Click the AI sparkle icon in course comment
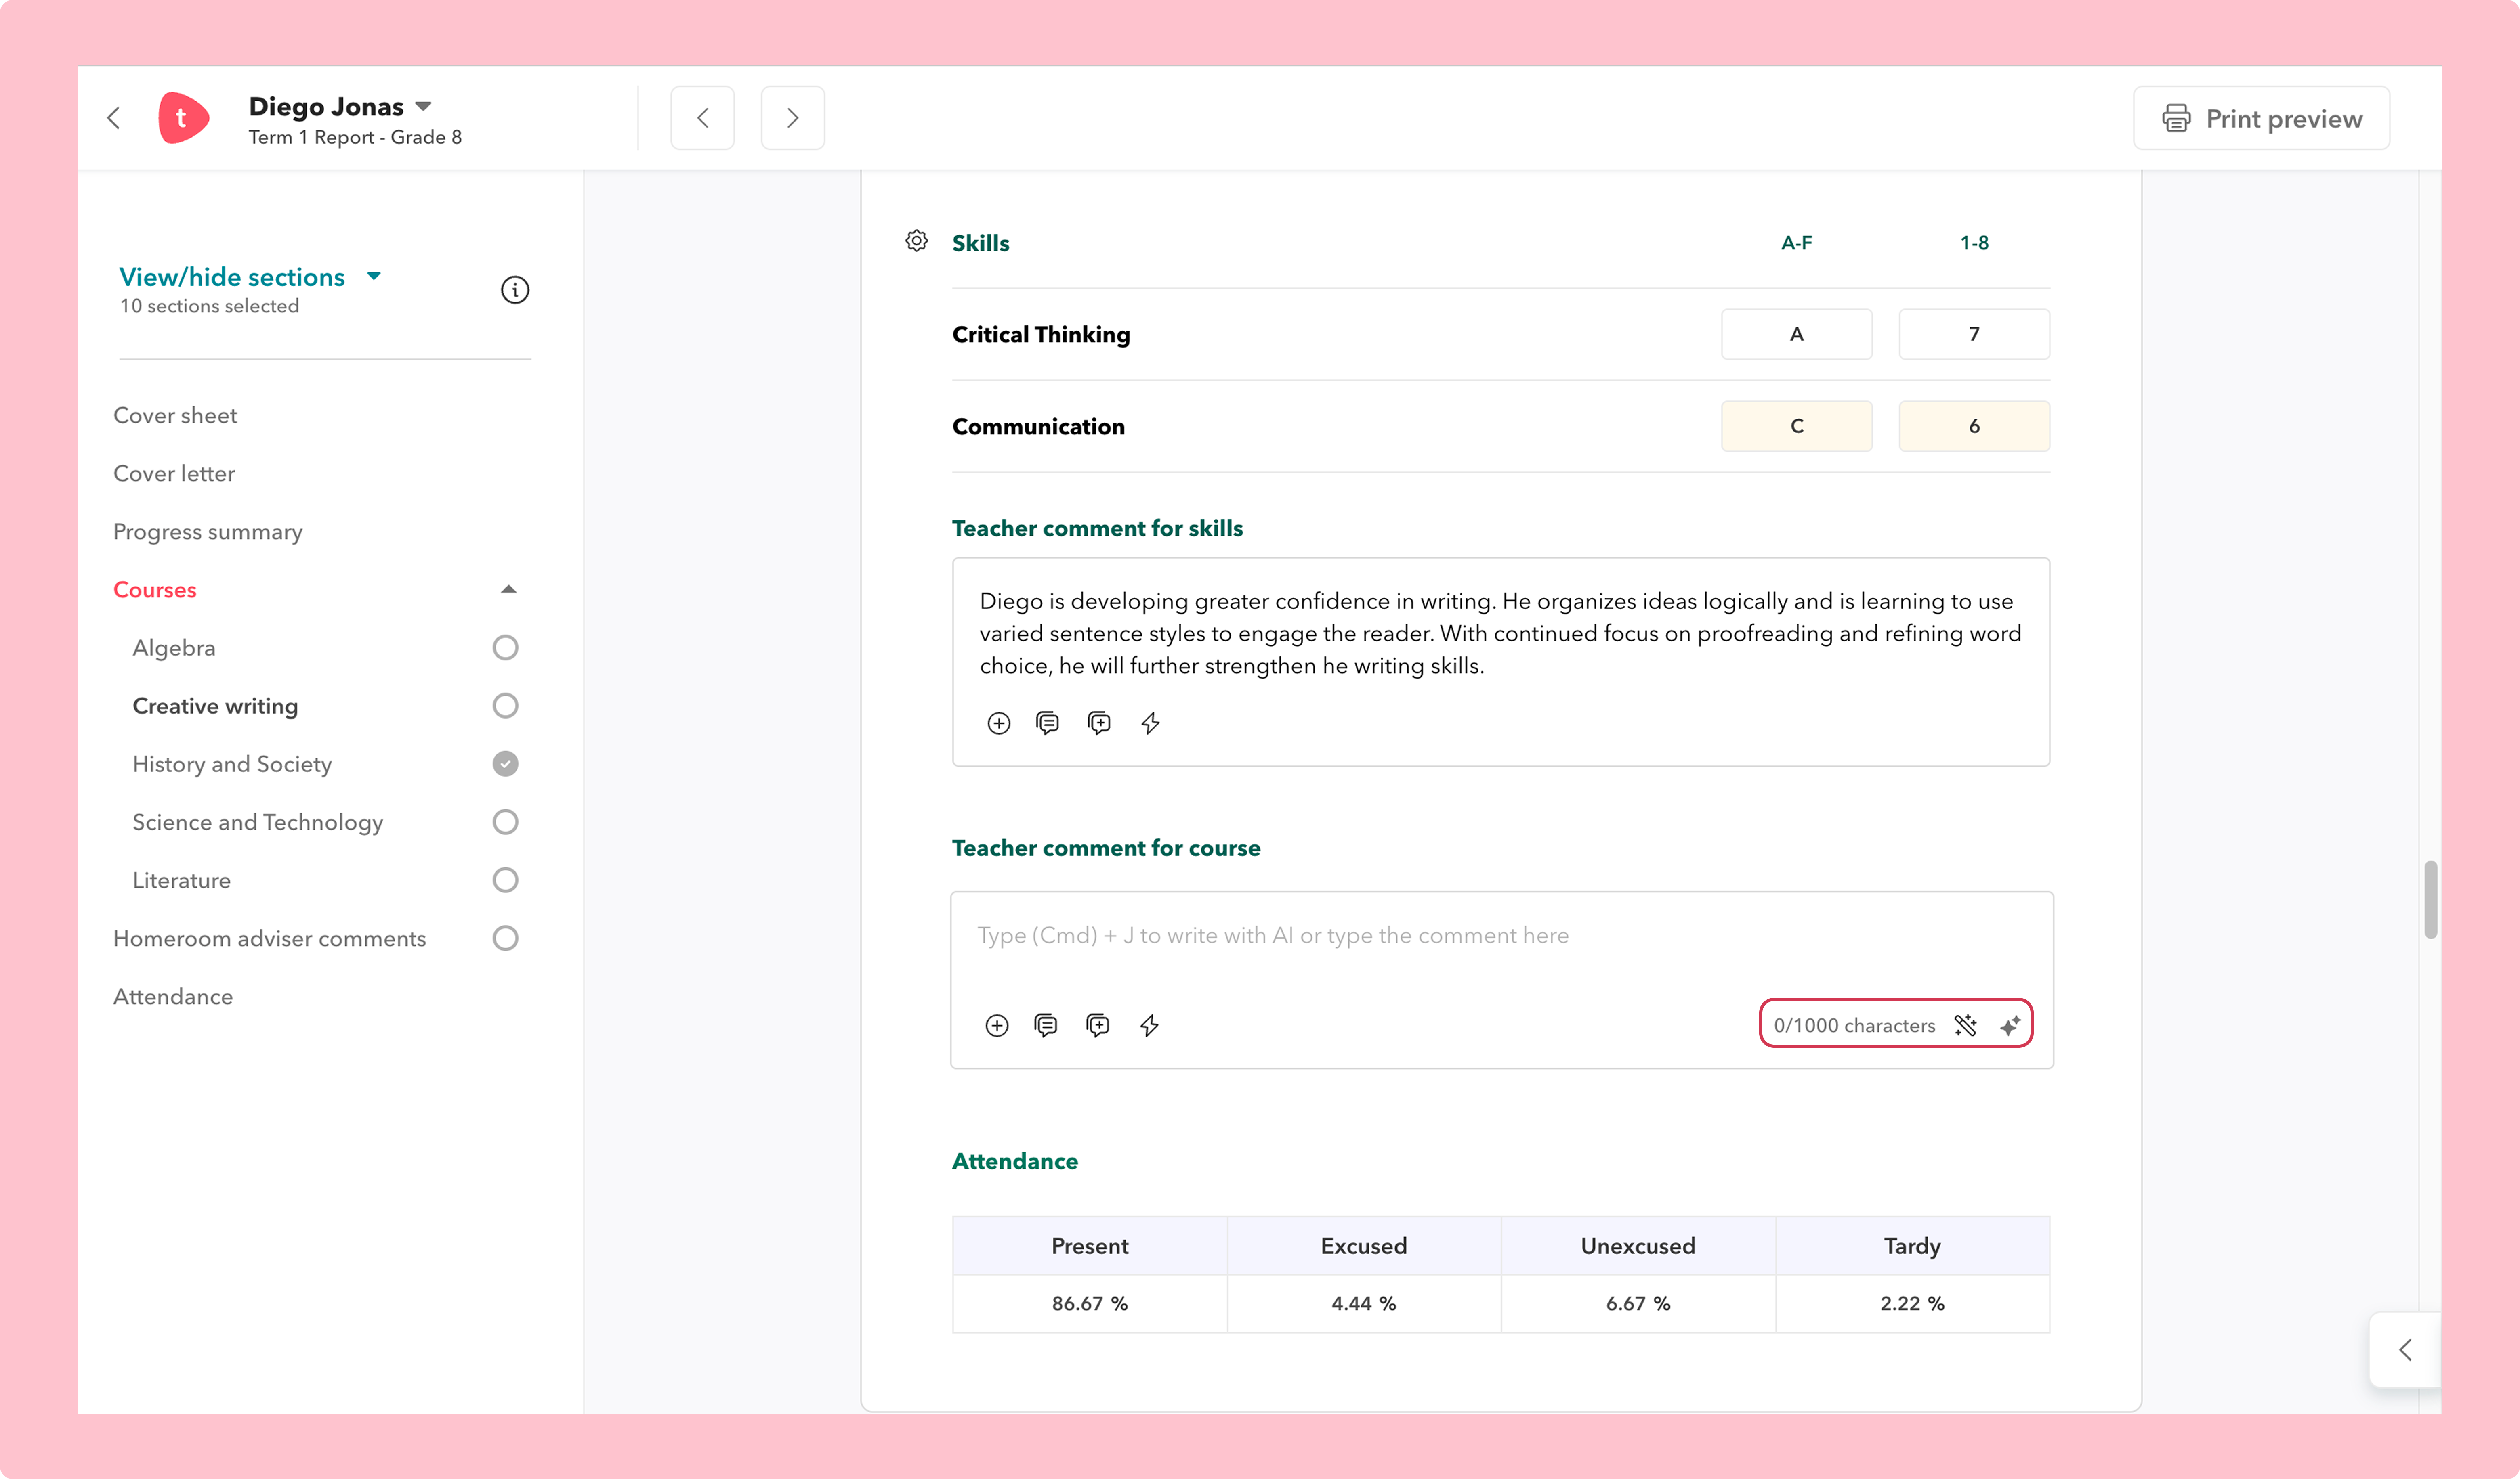This screenshot has width=2520, height=1479. [2010, 1025]
